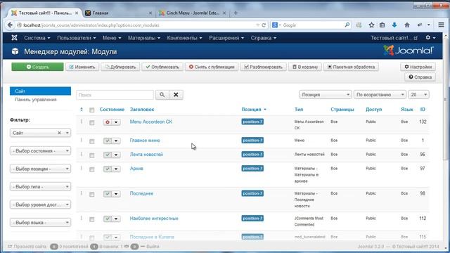The width and height of the screenshot is (450, 253).
Task: Open a new browser tab with plus icon
Action: coord(236,13)
